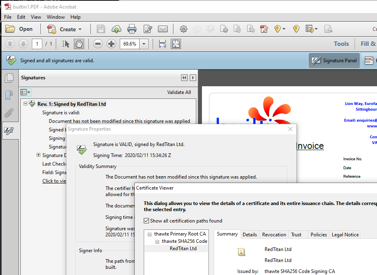
Task: Click the Click to view link
Action: (54, 181)
